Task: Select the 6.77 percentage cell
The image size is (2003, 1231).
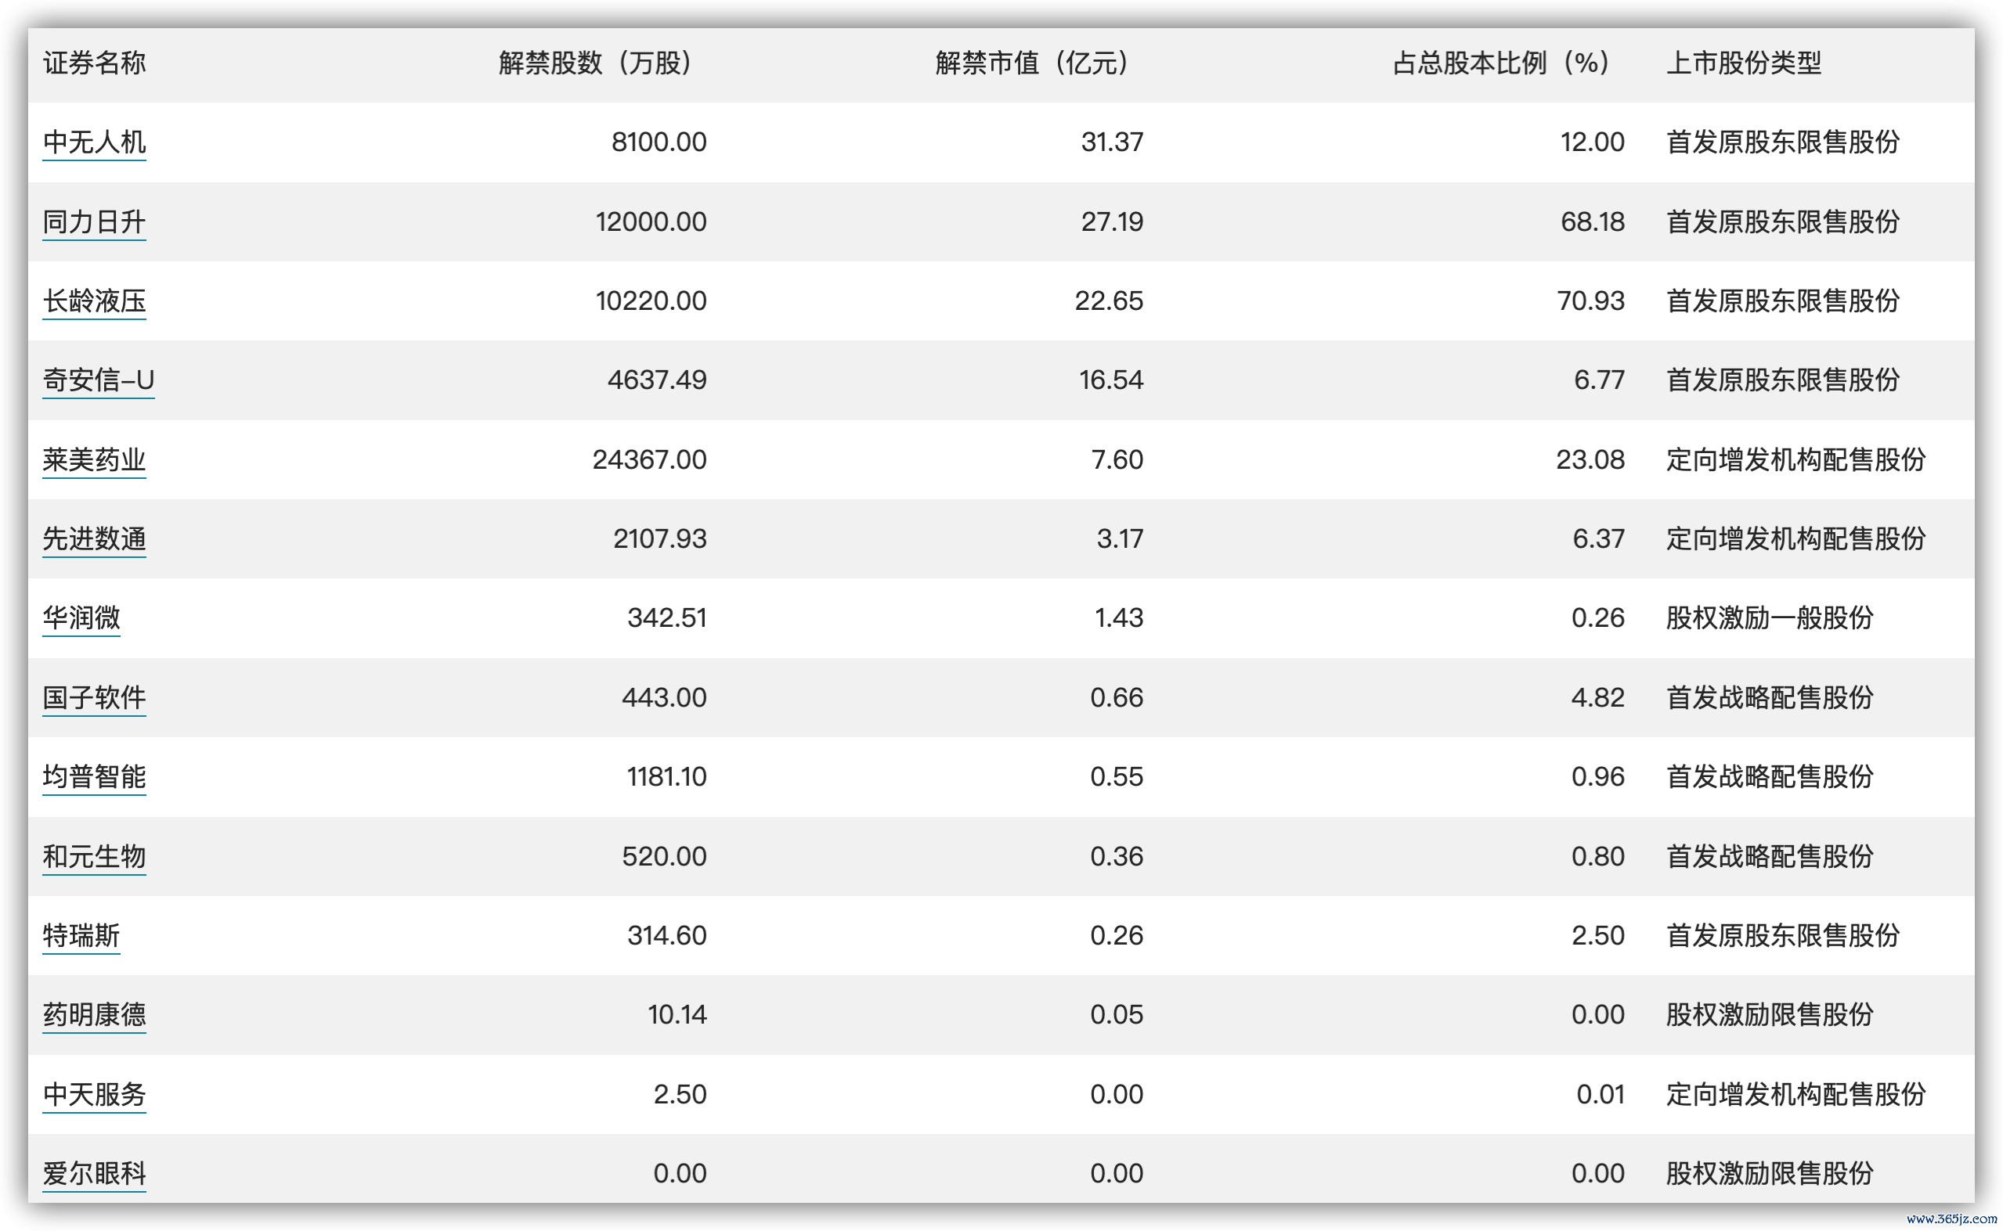Action: click(1599, 380)
